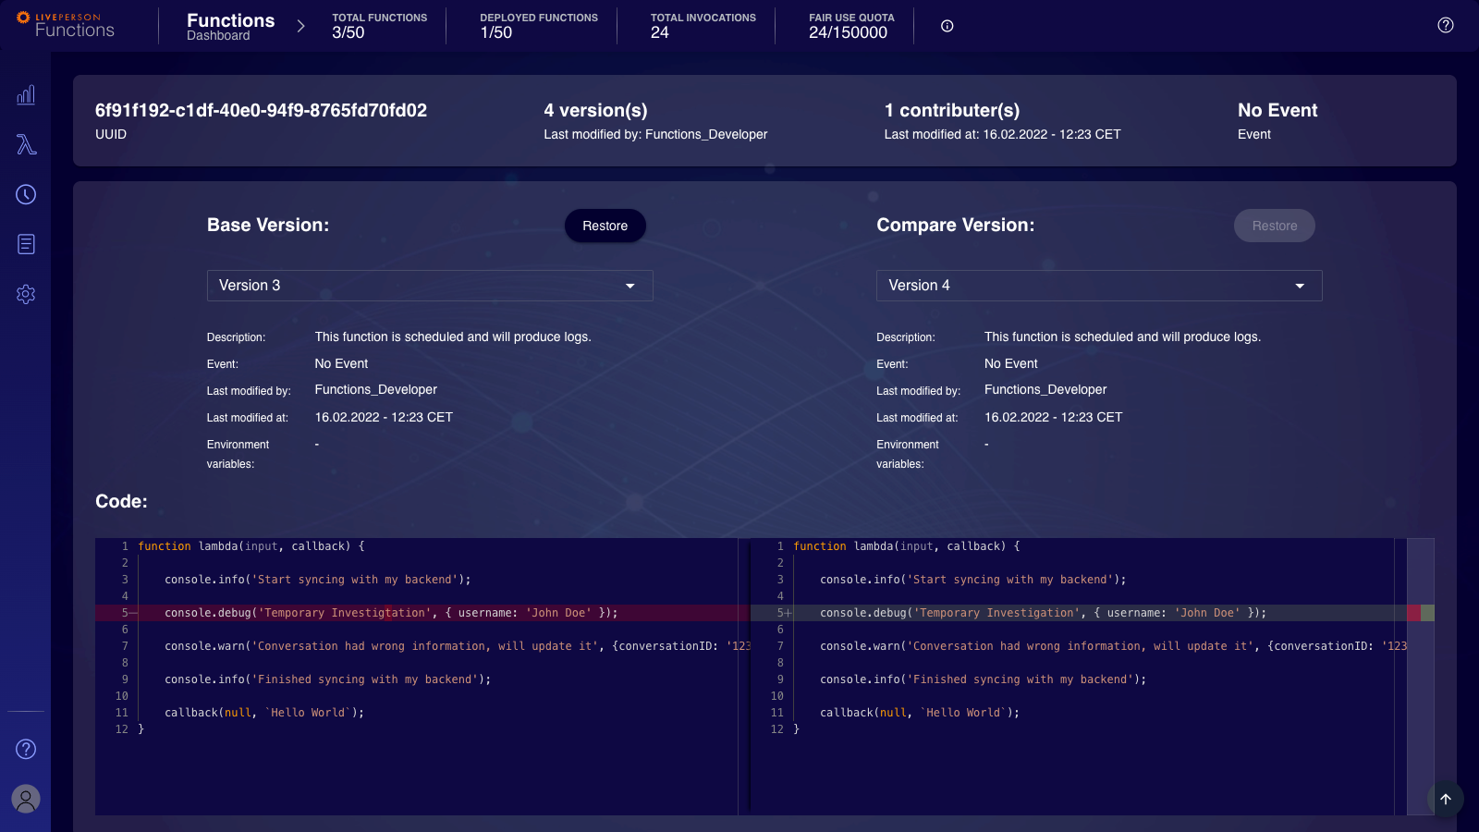
Task: Click the '4 version(s)' heading
Action: coord(595,110)
